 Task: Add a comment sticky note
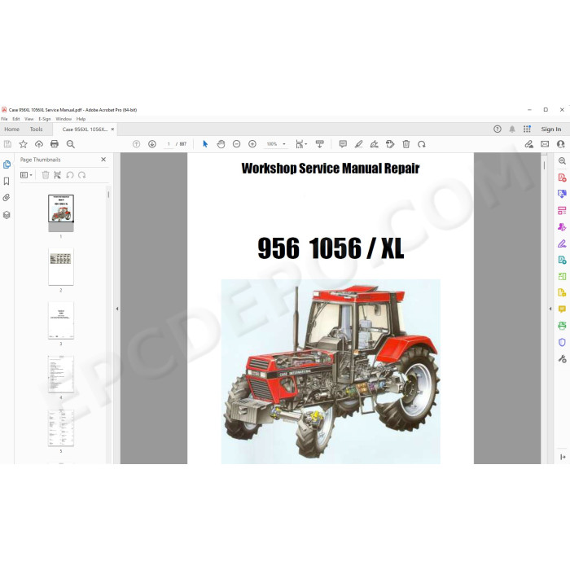[x=343, y=144]
